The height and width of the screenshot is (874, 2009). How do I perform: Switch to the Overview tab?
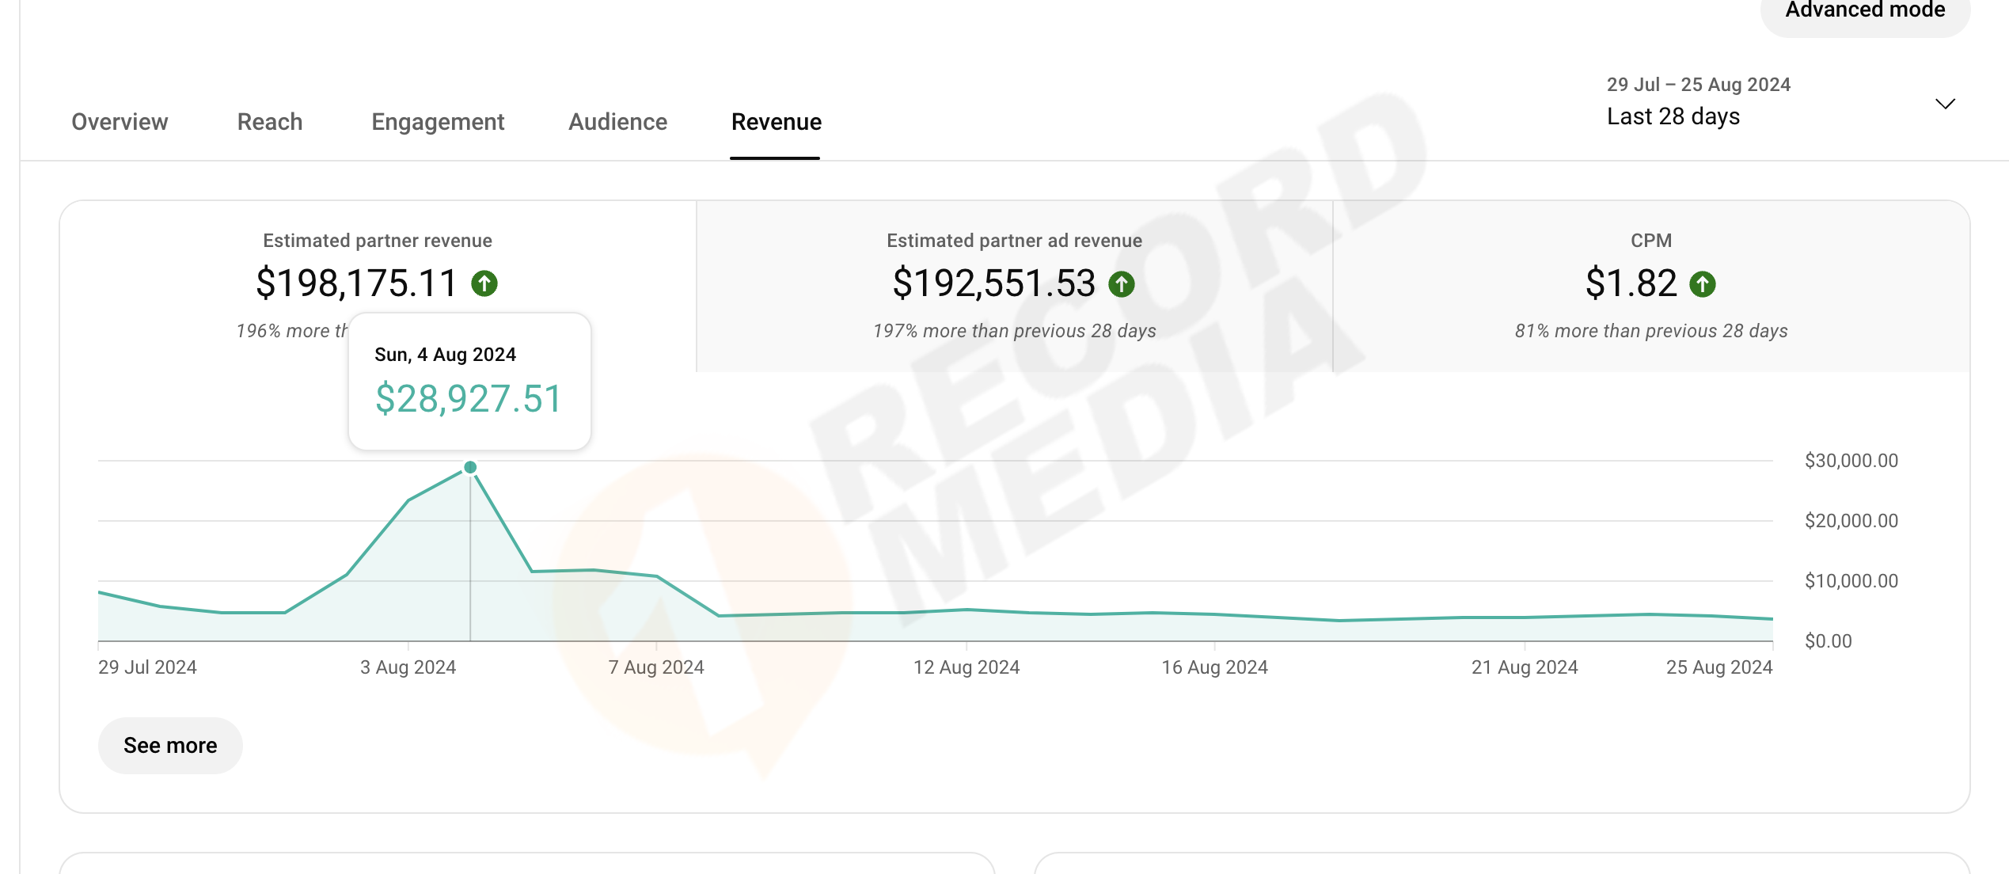(x=120, y=122)
